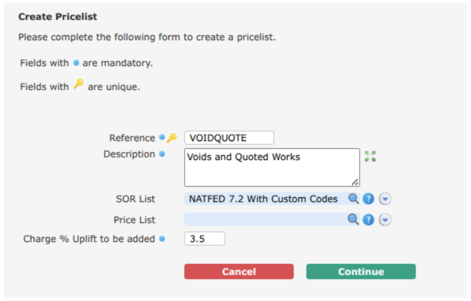This screenshot has height=301, width=471.
Task: Click the blue dot in the mandatory legend
Action: pos(76,63)
